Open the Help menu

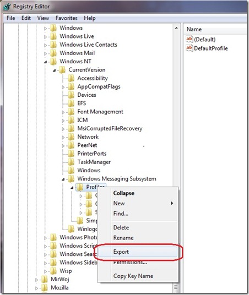point(90,18)
